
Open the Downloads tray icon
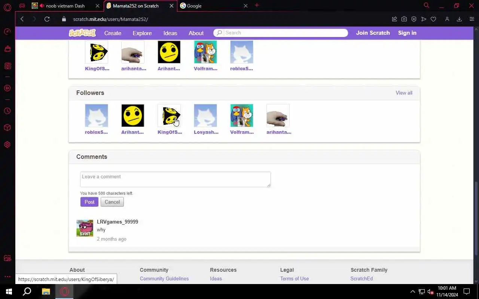[x=459, y=19]
